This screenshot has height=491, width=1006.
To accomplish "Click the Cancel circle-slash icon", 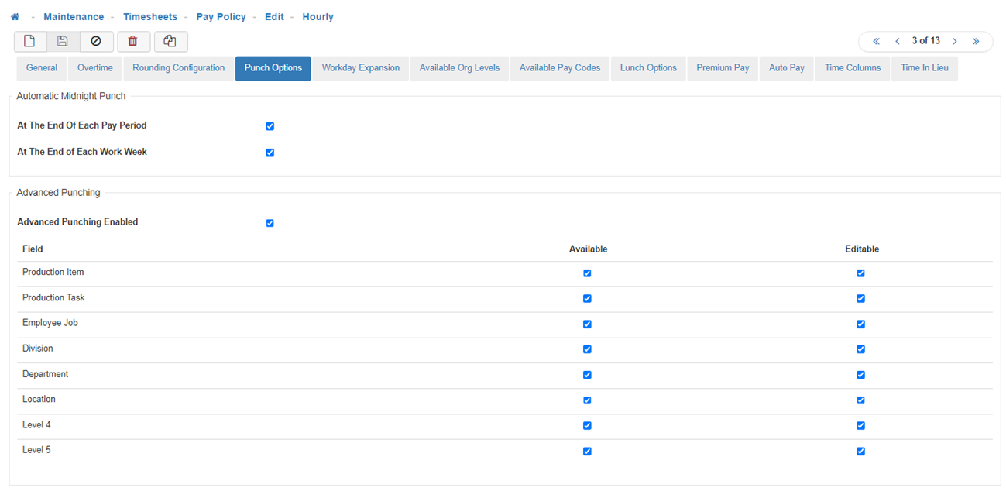I will [96, 42].
